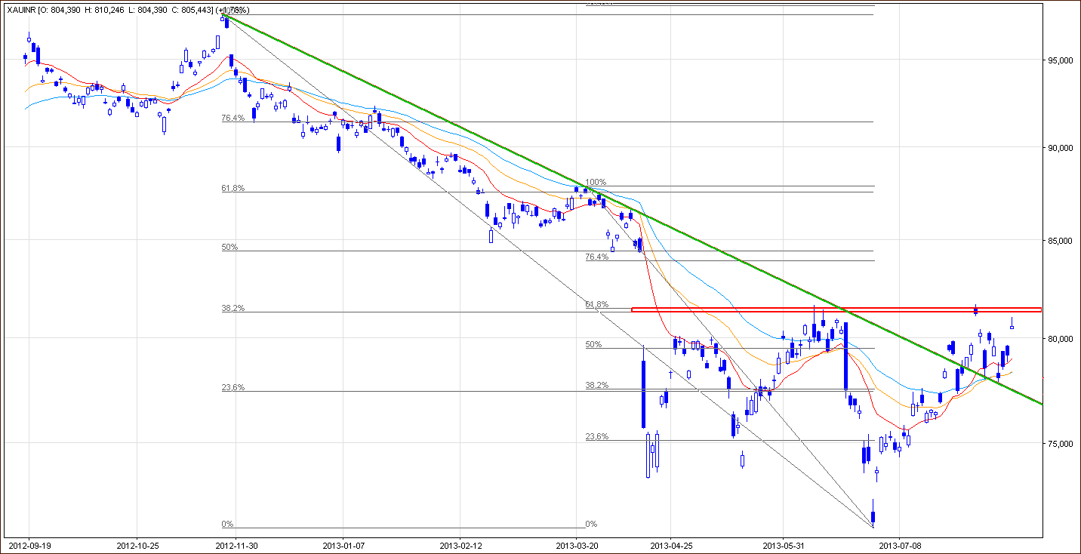Select 23,6% label of the retracement from November 2012 high
Screen dimensions: 1081x554
coord(233,387)
